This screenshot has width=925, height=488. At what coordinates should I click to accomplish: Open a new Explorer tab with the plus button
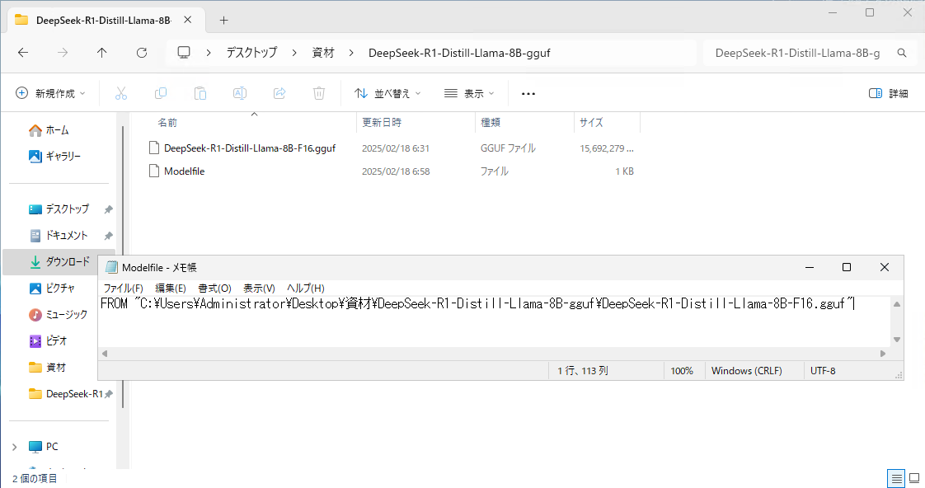pyautogui.click(x=223, y=20)
